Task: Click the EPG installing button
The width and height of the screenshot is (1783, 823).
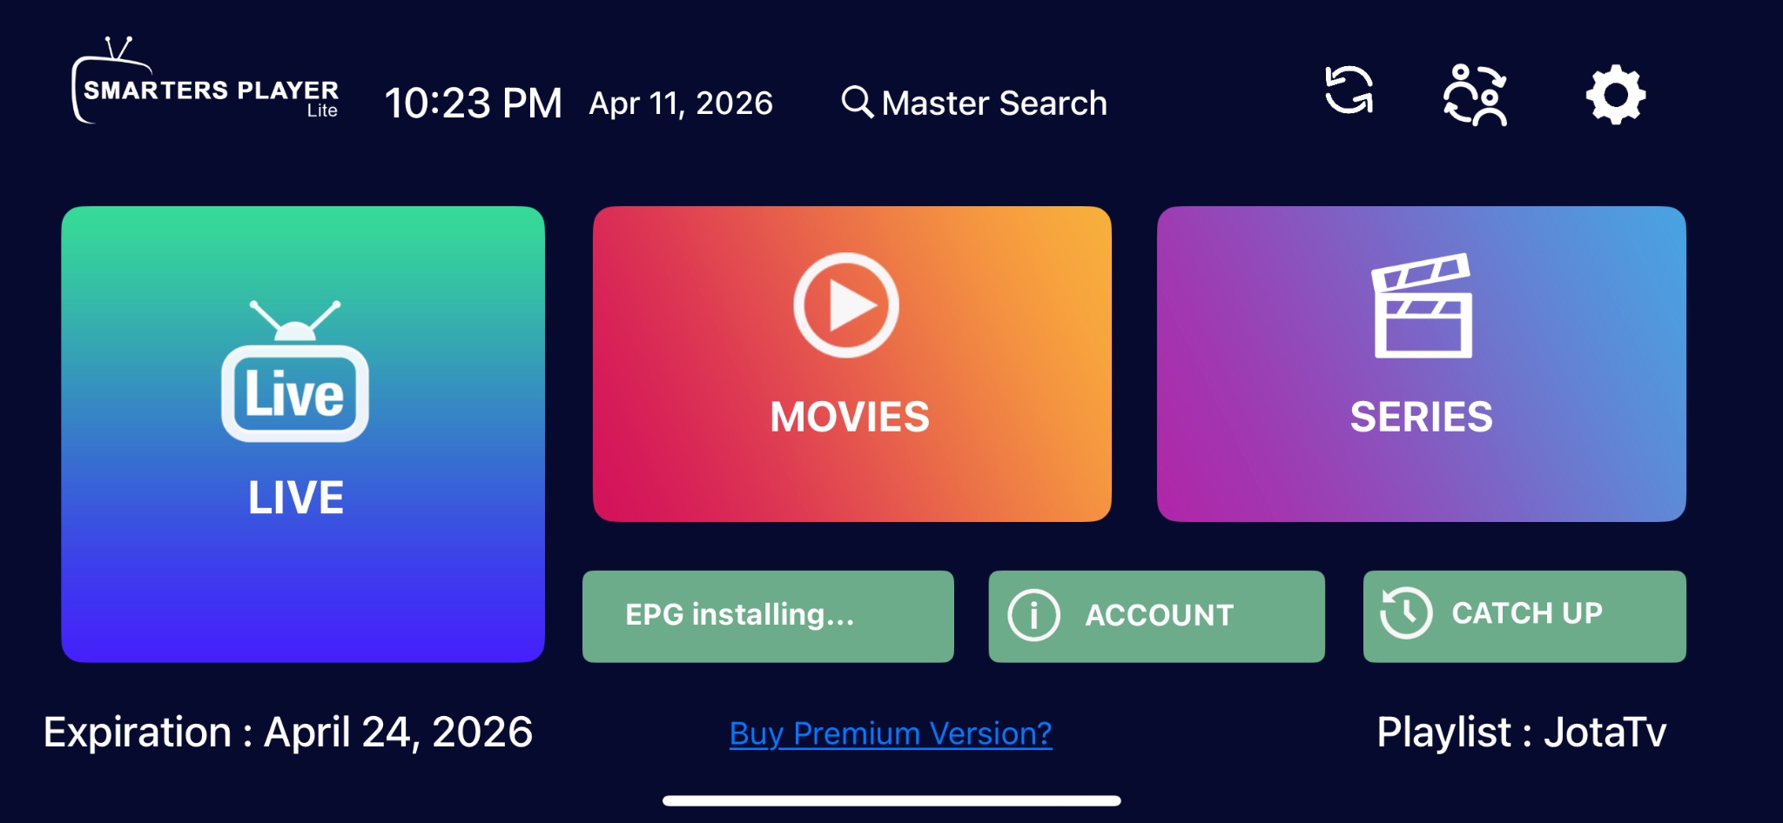Action: (768, 616)
